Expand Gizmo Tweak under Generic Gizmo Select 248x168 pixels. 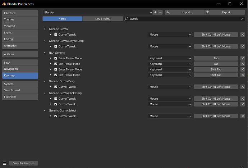pos(51,116)
